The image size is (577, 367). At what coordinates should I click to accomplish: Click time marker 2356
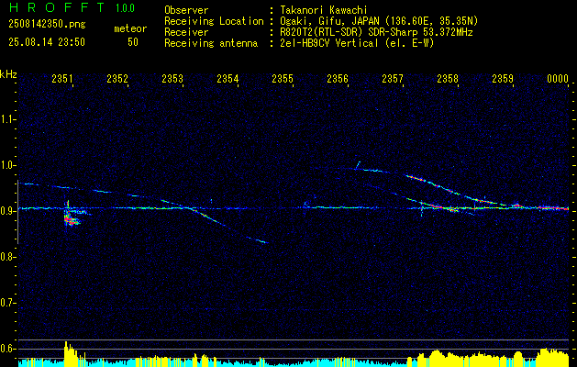pos(338,78)
